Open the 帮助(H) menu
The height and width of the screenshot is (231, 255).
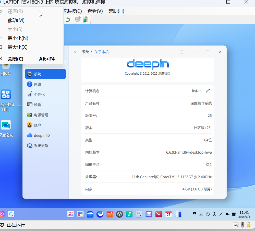[x=116, y=11]
